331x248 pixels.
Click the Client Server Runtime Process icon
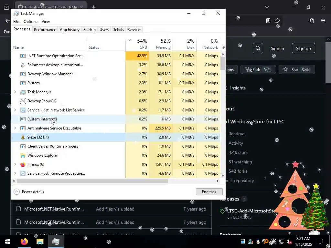point(23,146)
